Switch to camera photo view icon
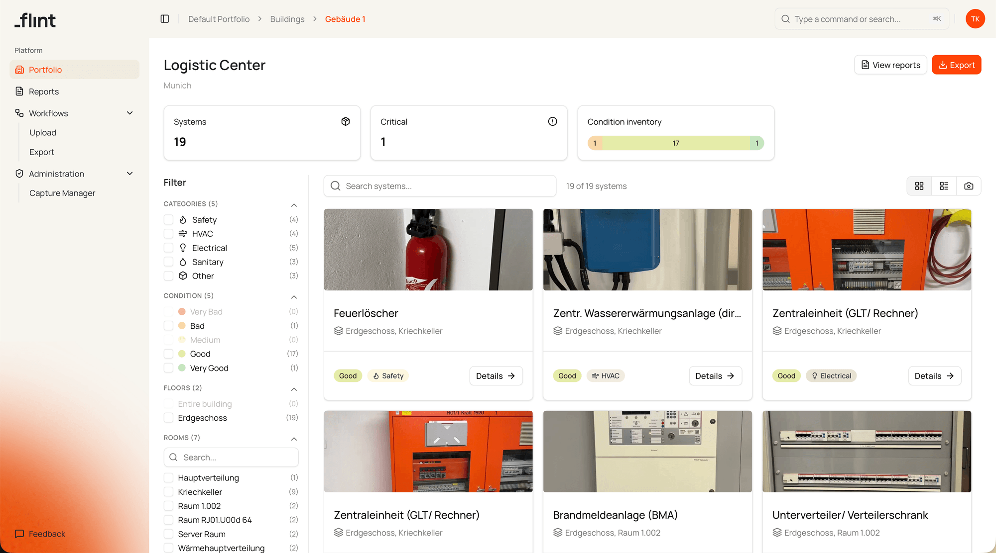This screenshot has width=996, height=553. pos(969,186)
